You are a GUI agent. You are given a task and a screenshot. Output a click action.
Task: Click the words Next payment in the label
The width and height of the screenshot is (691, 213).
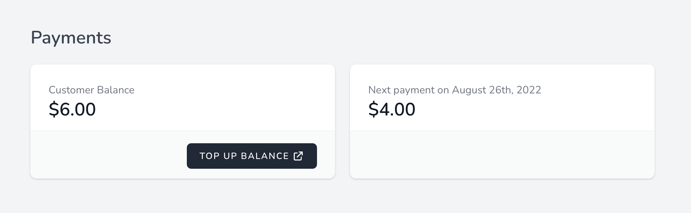click(x=401, y=90)
